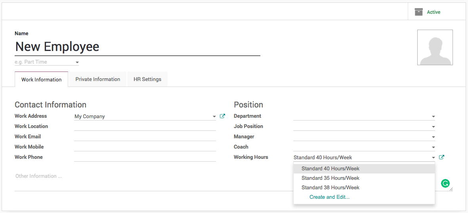
Task: Expand the Work Address dropdown arrow
Action: point(214,117)
